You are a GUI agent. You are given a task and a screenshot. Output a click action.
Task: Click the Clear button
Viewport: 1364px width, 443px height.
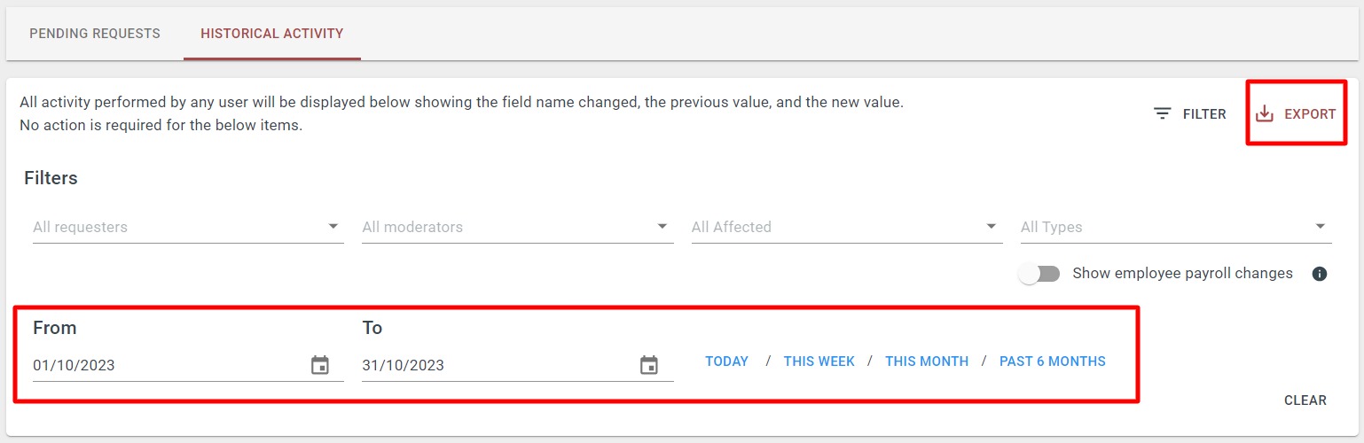coord(1305,400)
